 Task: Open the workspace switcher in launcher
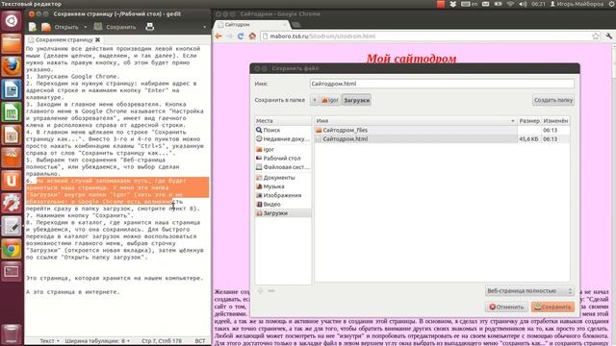click(12, 272)
